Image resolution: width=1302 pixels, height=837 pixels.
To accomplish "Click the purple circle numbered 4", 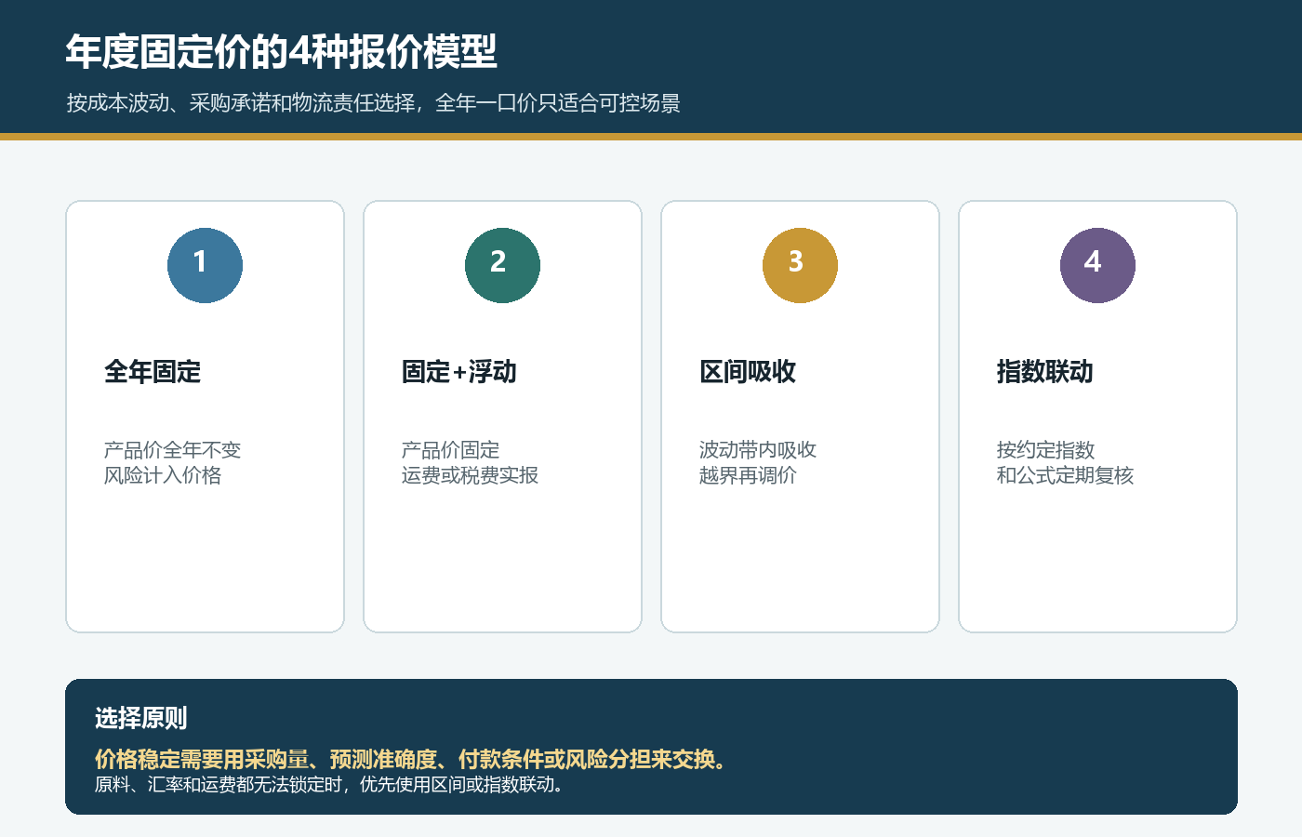I will pyautogui.click(x=1097, y=265).
